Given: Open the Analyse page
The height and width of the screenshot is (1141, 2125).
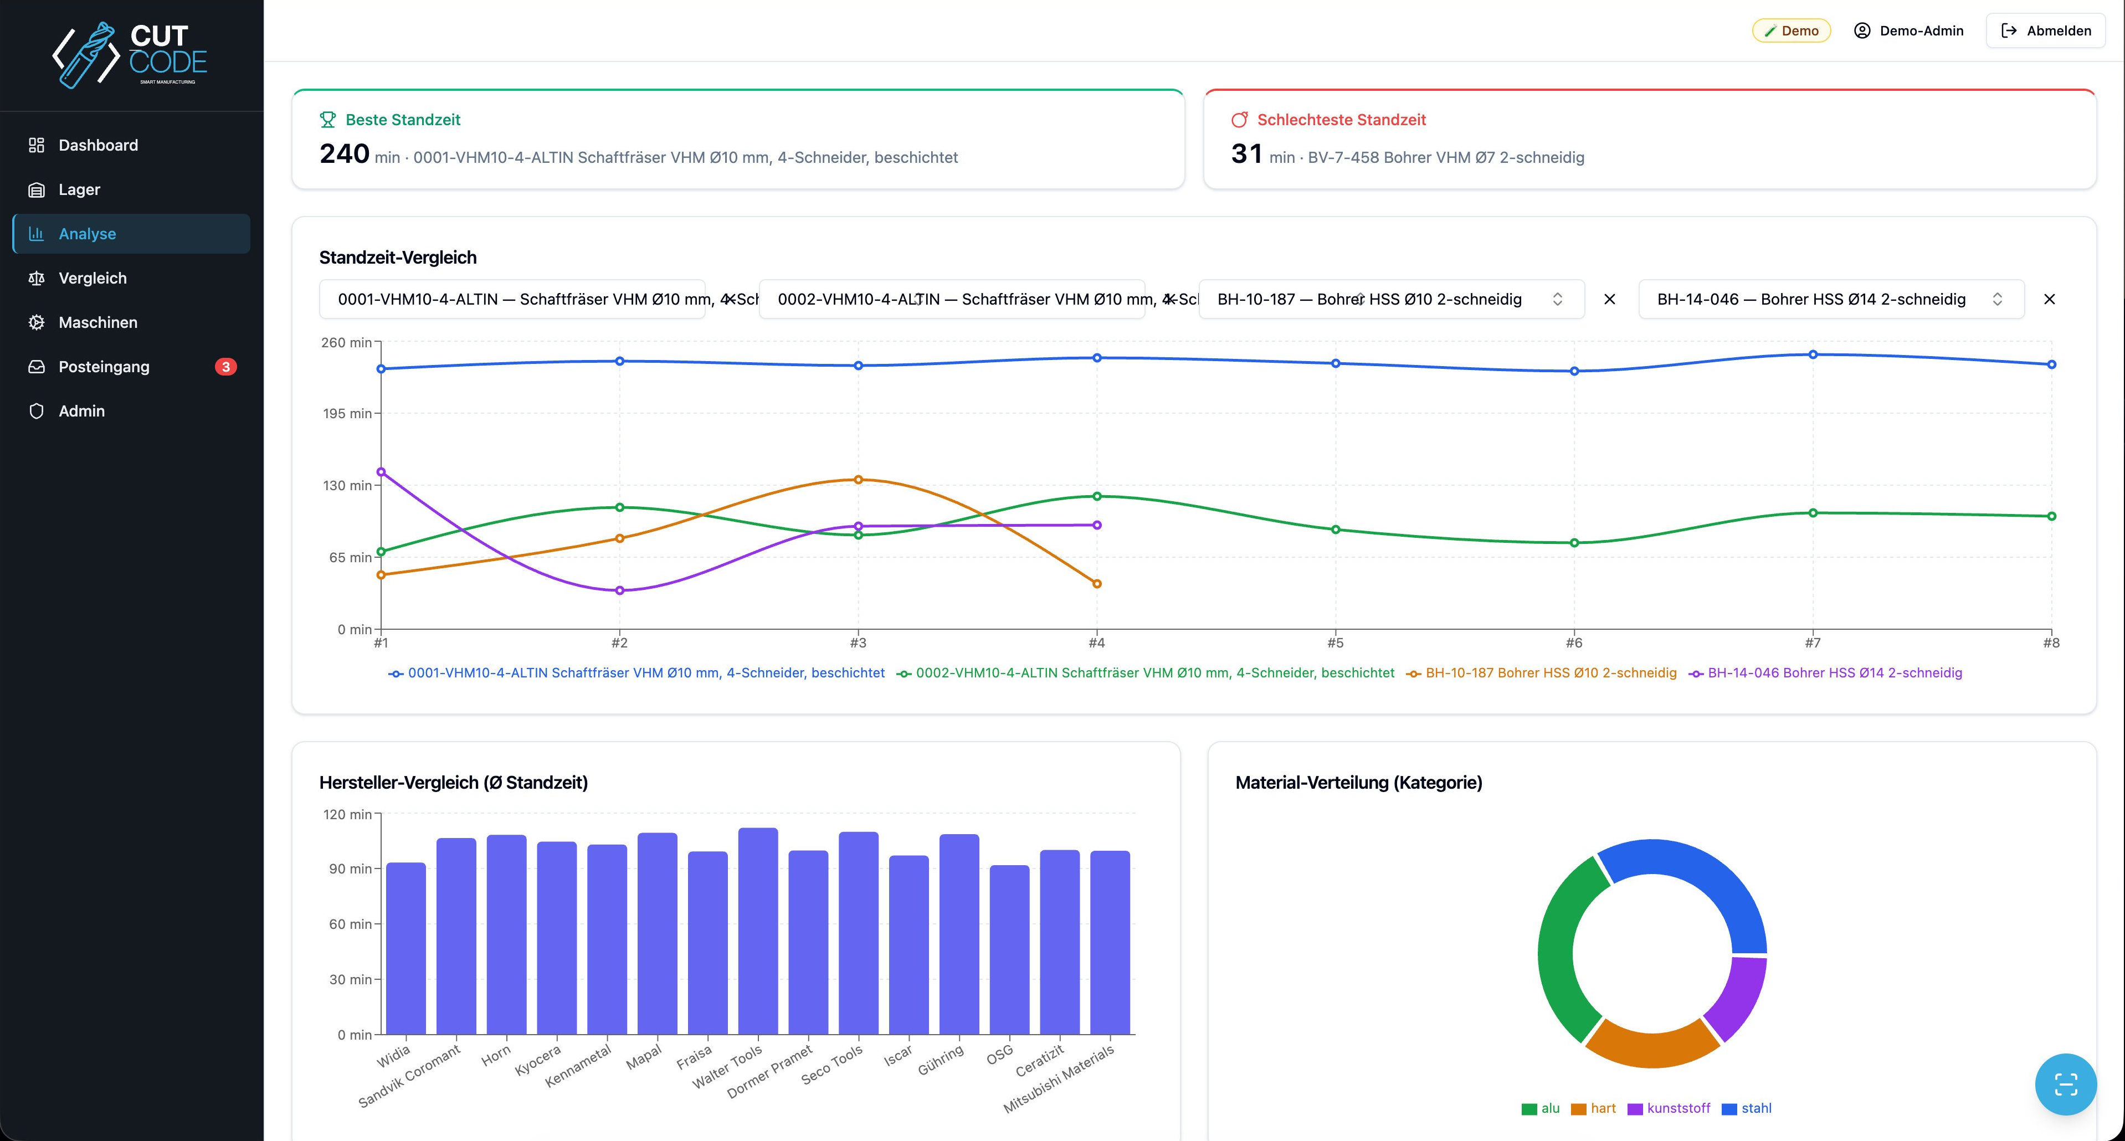Looking at the screenshot, I should (x=132, y=234).
